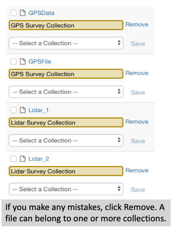
Task: Open the Lidar_2 file link
Action: [x=39, y=159]
